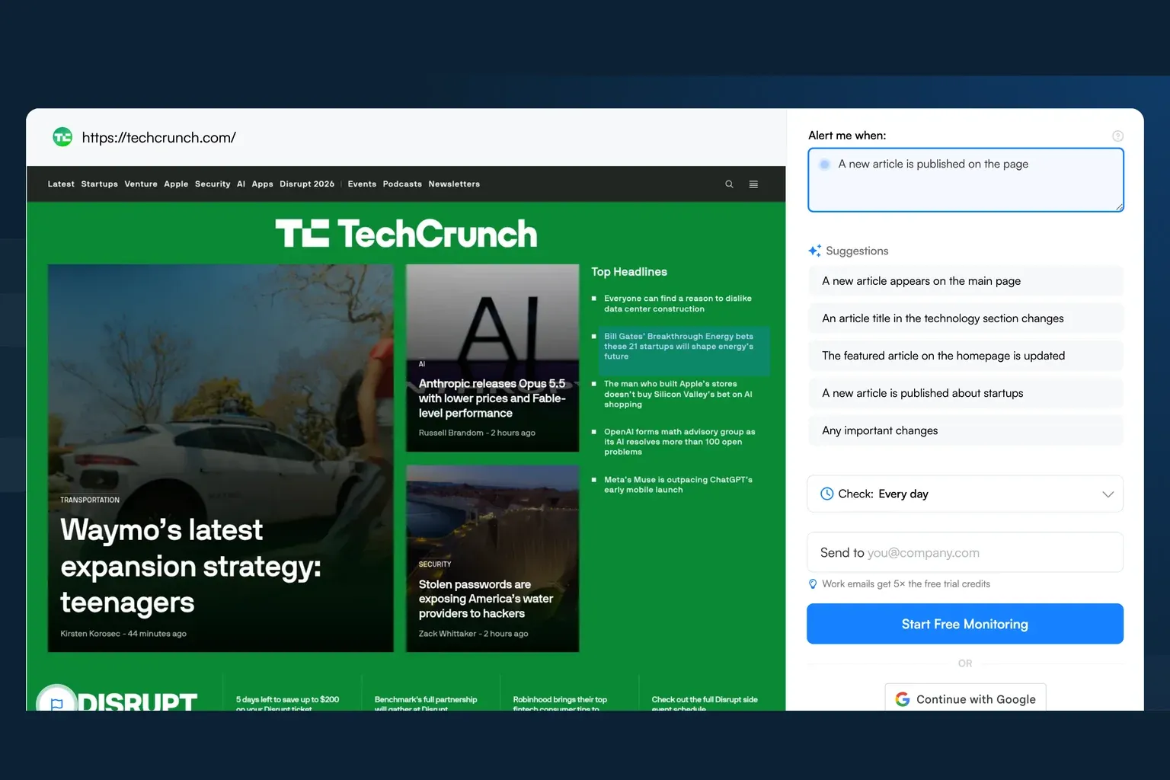Click the Google logo in Continue with Google

903,699
